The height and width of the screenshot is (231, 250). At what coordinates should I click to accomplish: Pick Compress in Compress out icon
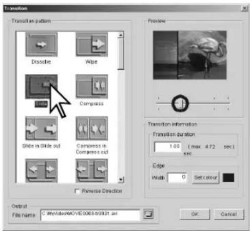[92, 129]
